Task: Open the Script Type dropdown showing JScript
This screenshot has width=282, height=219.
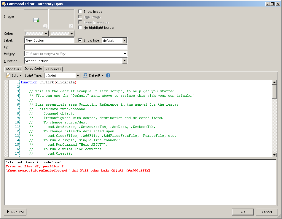Action: [78, 75]
